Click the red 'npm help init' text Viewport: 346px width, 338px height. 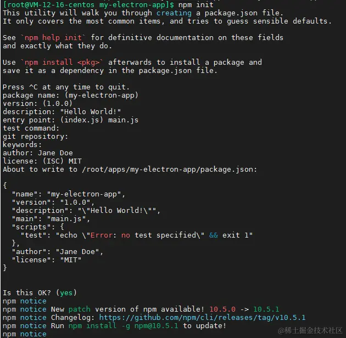pos(53,37)
